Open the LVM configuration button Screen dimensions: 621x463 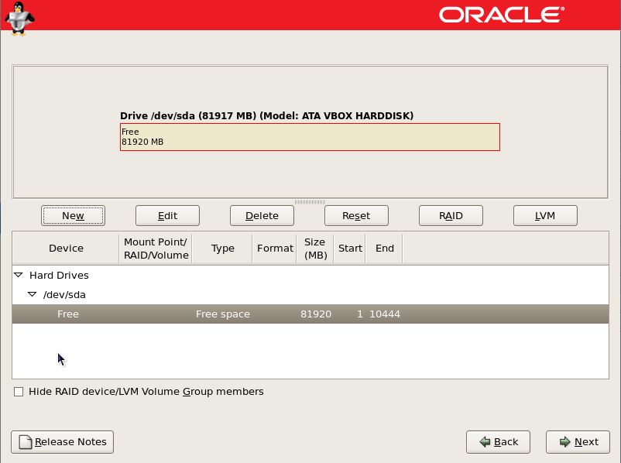545,215
